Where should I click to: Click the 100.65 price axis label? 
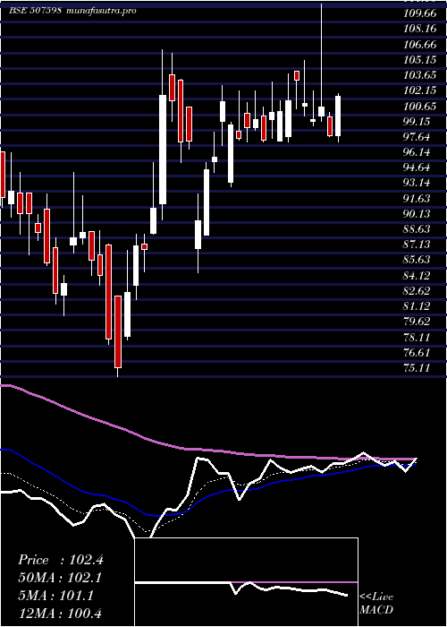click(419, 106)
